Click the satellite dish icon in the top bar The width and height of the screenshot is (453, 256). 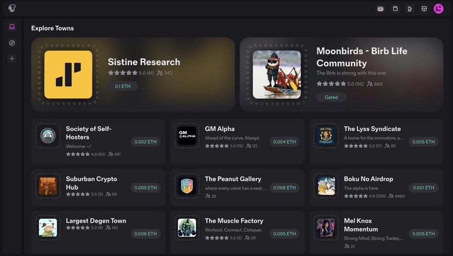point(410,9)
